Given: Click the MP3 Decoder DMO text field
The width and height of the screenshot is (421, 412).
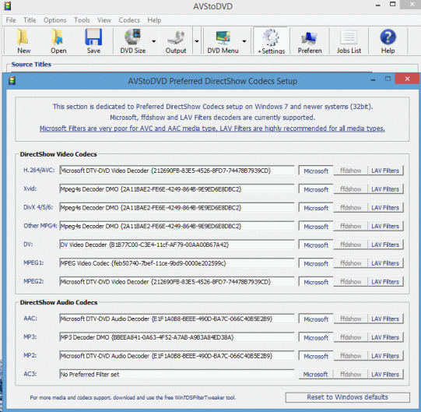Looking at the screenshot, I should [177, 337].
